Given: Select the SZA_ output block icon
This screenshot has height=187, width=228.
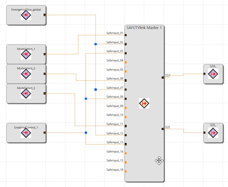Looking at the screenshot, I should click(x=213, y=74).
